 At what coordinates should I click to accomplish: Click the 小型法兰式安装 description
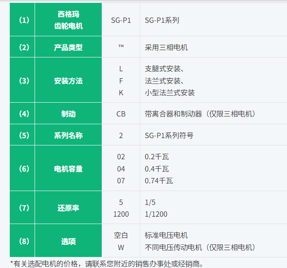click(x=170, y=93)
